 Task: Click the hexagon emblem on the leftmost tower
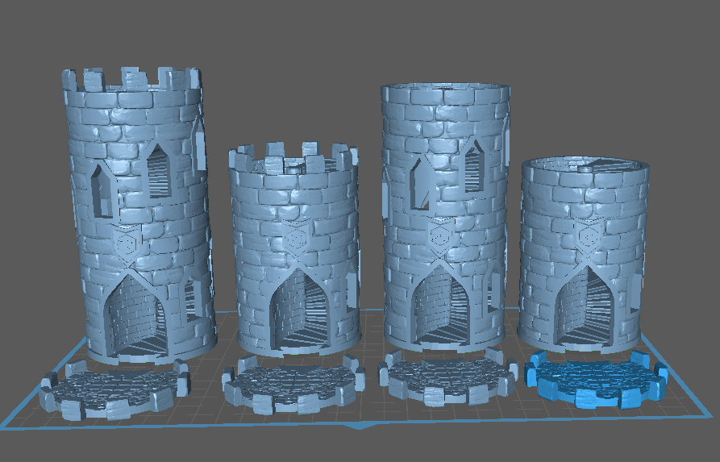(x=125, y=243)
